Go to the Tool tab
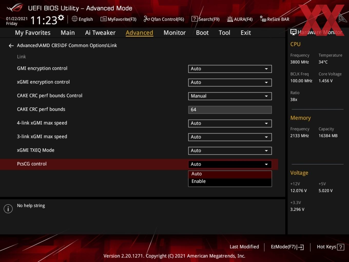The width and height of the screenshot is (349, 262). pyautogui.click(x=224, y=33)
